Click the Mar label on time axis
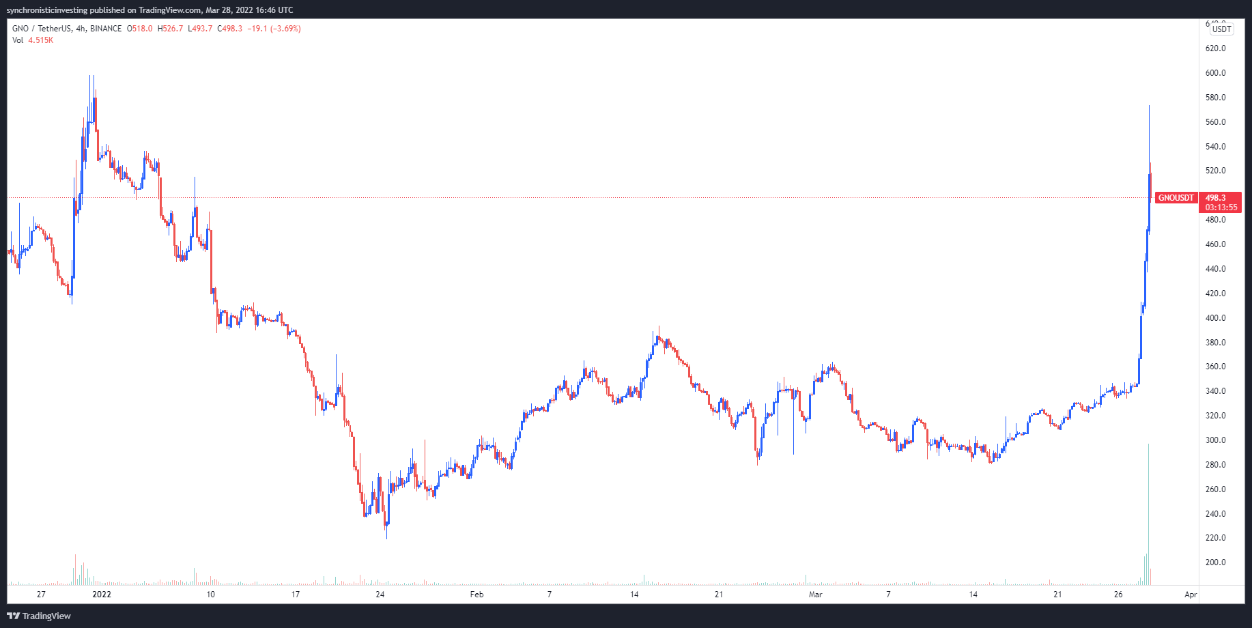This screenshot has width=1252, height=628. (x=815, y=595)
